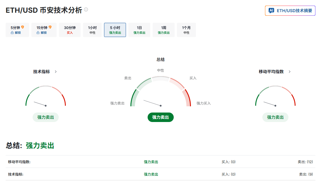
Task: Open the 技术指标 heading link
Action: 42,72
